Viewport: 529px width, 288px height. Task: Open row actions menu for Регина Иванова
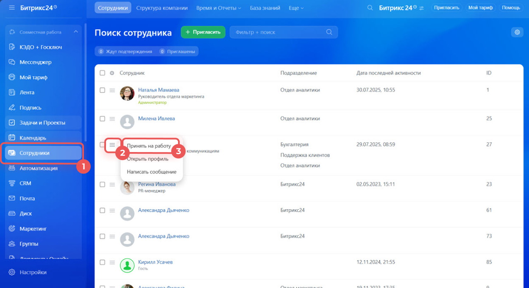112,184
